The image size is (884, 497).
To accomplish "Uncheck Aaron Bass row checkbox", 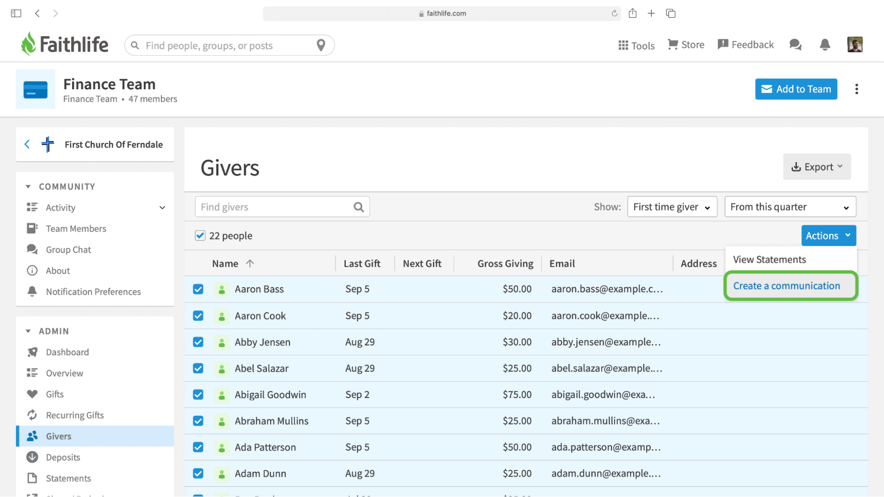I will click(198, 289).
